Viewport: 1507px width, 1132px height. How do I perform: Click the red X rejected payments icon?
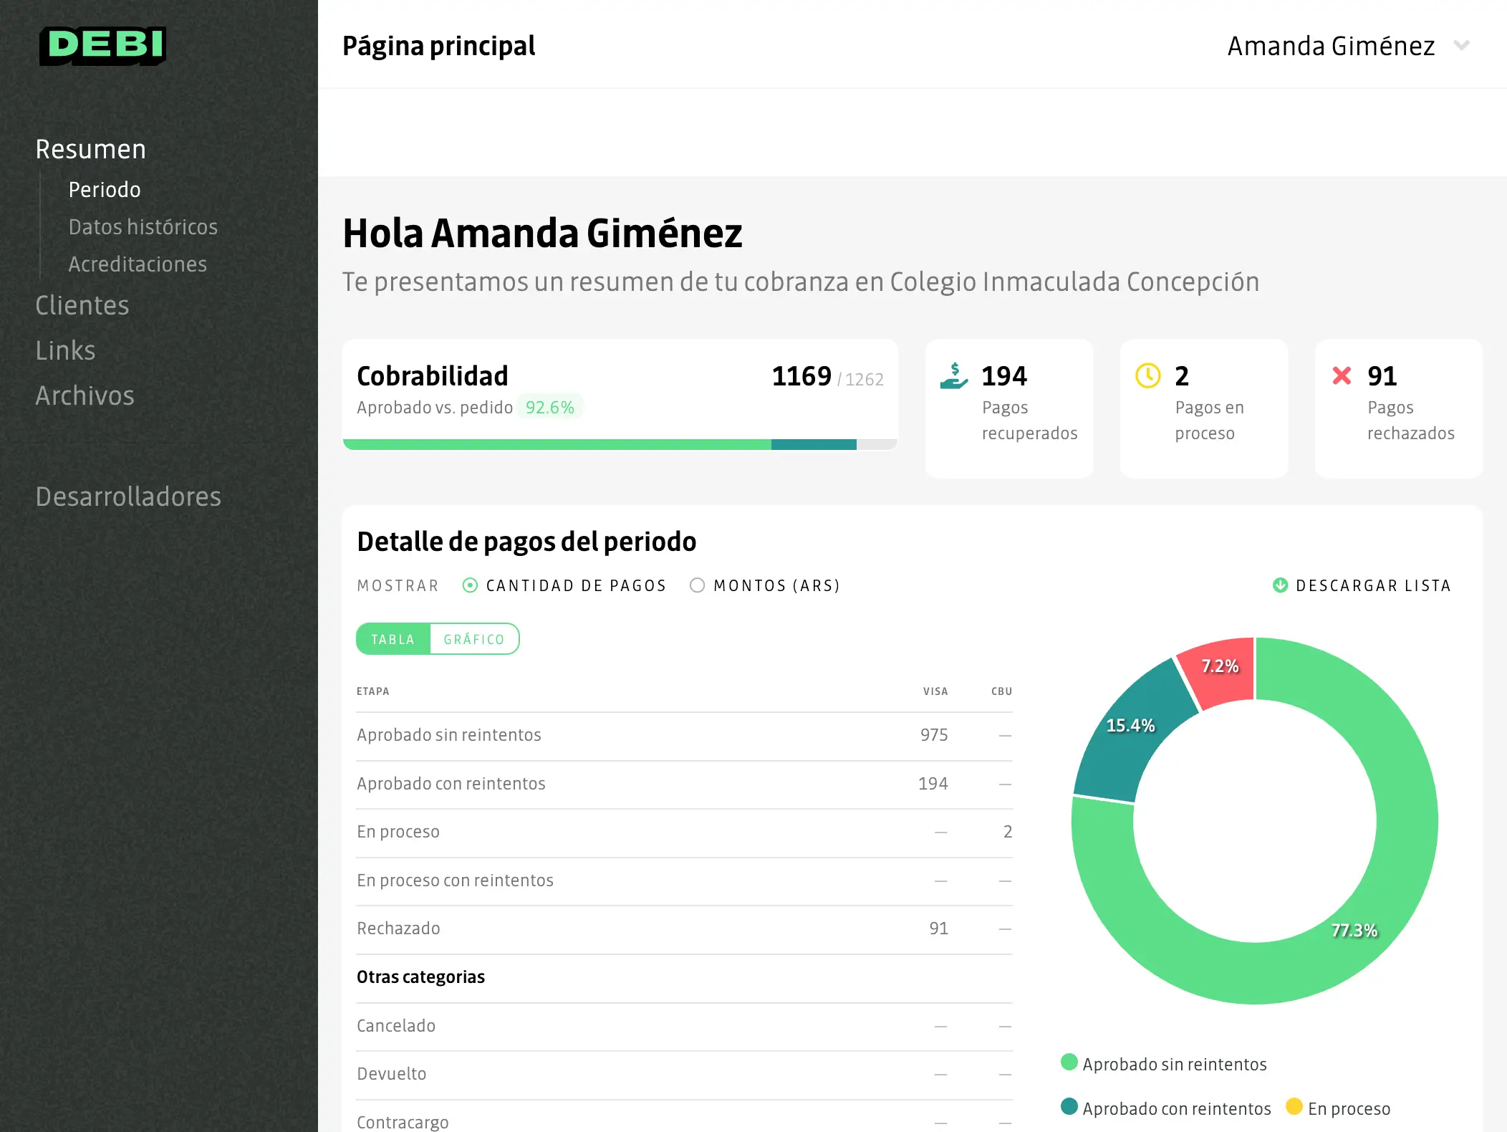click(x=1342, y=375)
